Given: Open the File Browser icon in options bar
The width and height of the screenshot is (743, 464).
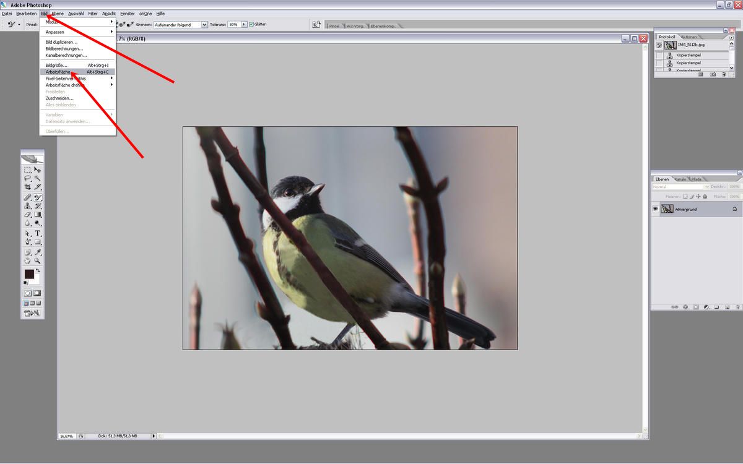Looking at the screenshot, I should (x=316, y=25).
